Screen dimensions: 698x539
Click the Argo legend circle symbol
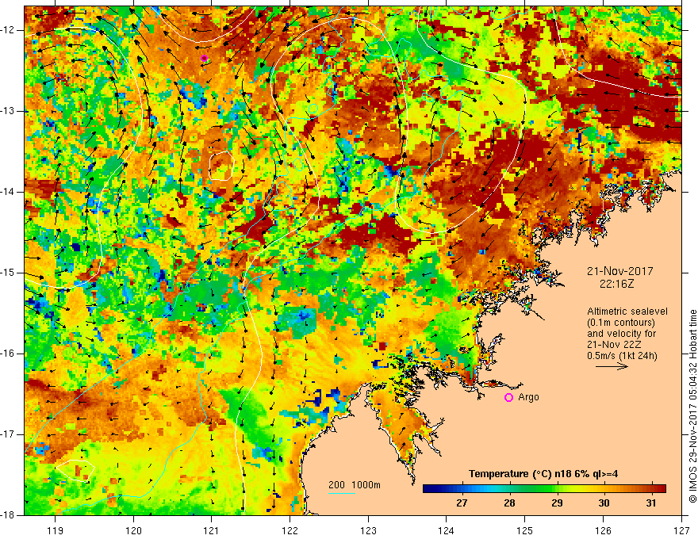coord(508,398)
